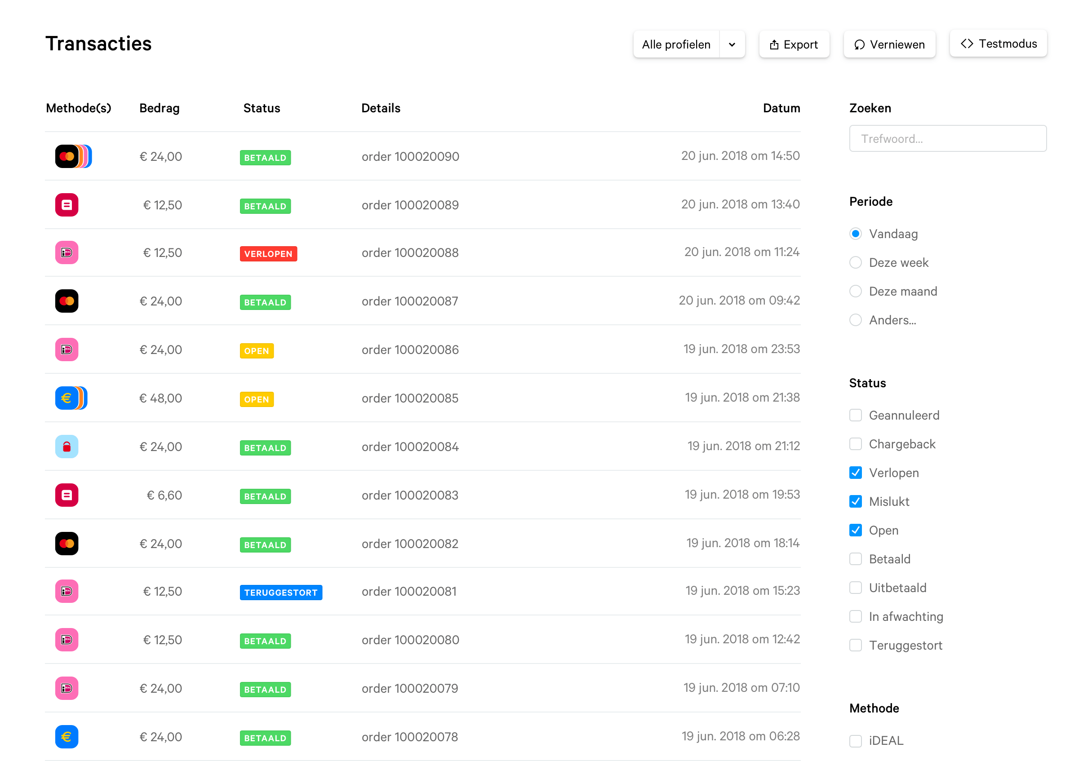Click date 19 jun. 2018 om 06:28
Screen dimensions: 1092x761
pos(741,735)
